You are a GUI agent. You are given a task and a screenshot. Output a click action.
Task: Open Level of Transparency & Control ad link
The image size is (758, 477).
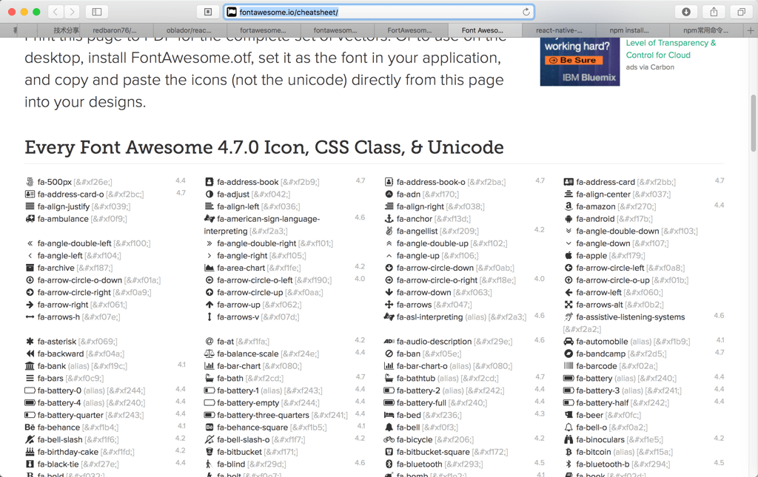click(671, 49)
